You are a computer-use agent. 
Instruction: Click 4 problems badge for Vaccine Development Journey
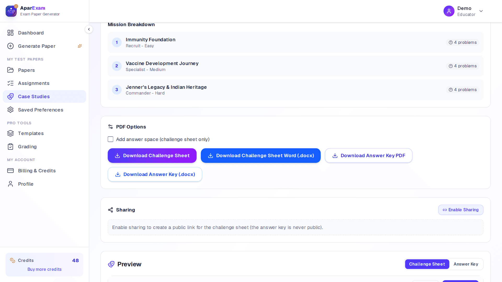tap(463, 66)
